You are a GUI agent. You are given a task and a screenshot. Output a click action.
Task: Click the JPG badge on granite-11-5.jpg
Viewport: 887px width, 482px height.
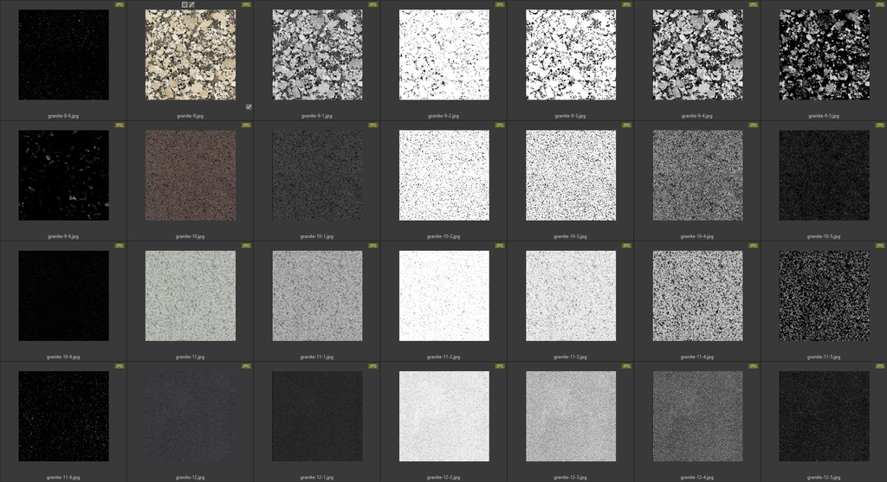[880, 246]
